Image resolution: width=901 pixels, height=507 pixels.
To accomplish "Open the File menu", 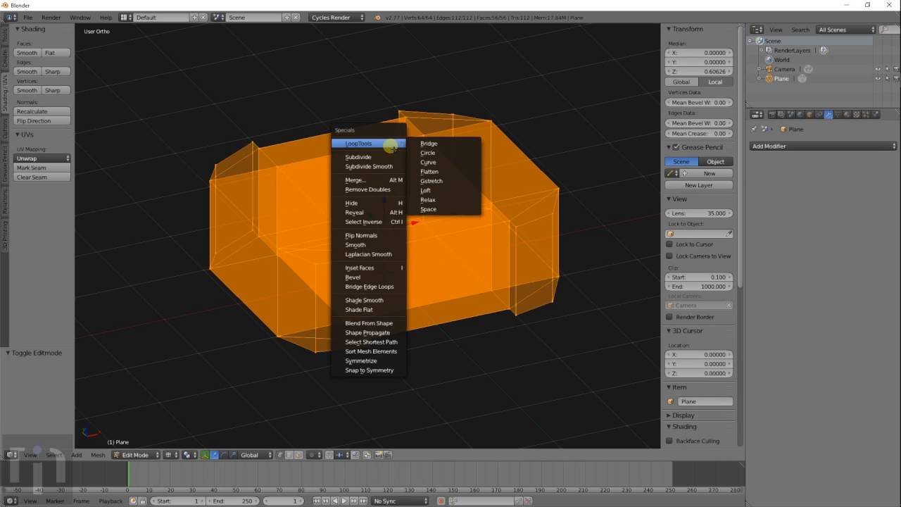I will pos(27,17).
